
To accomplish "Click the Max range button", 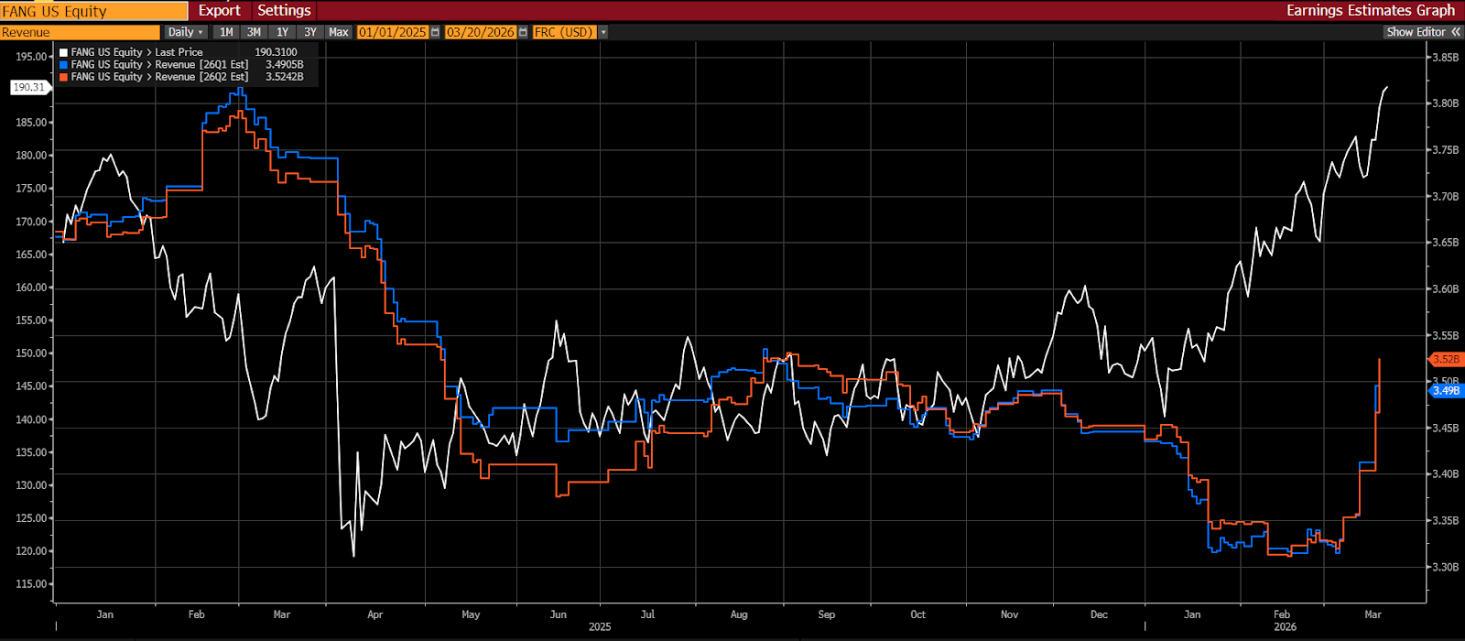I will tap(339, 32).
